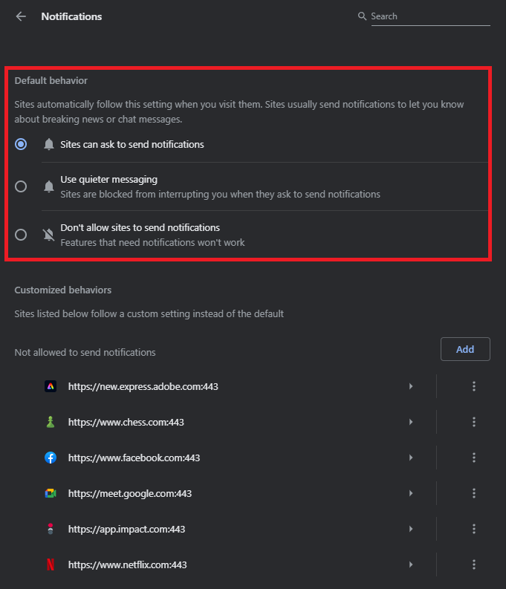Expand details for new.express.adobe.com

pos(411,386)
